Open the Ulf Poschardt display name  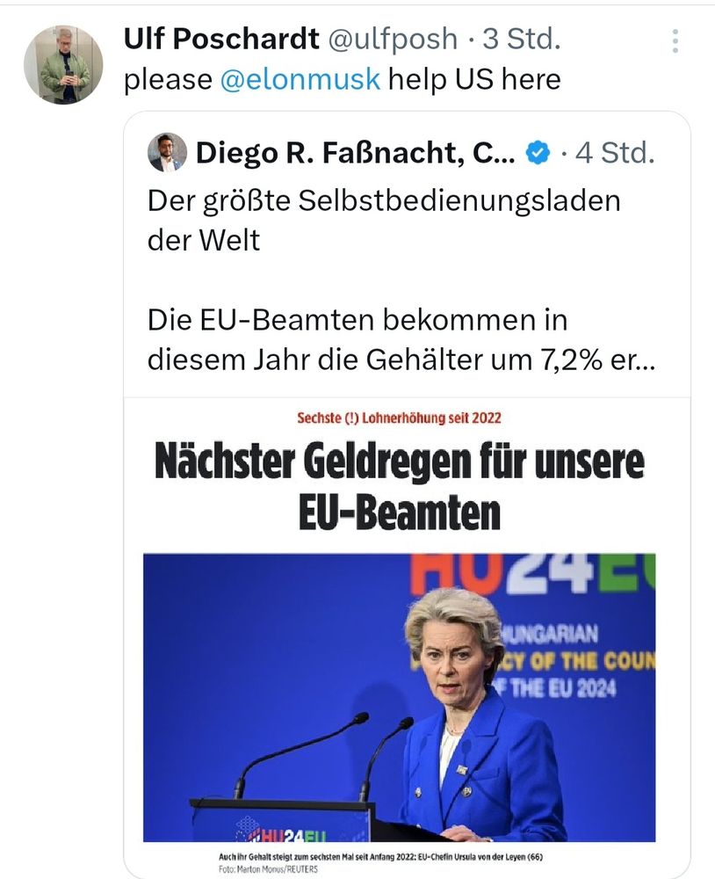221,40
